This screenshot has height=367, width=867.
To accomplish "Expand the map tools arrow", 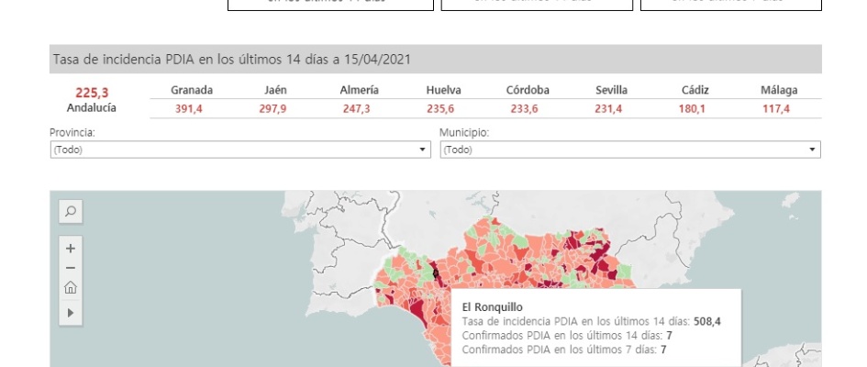I will (x=71, y=313).
